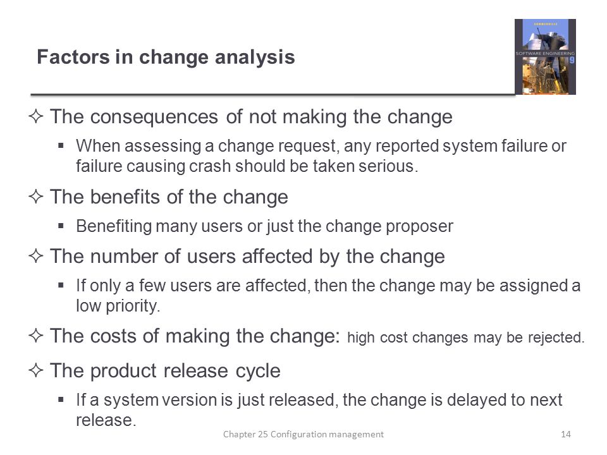Select 'The benefits of the change' heading
607x455 pixels.
169,197
